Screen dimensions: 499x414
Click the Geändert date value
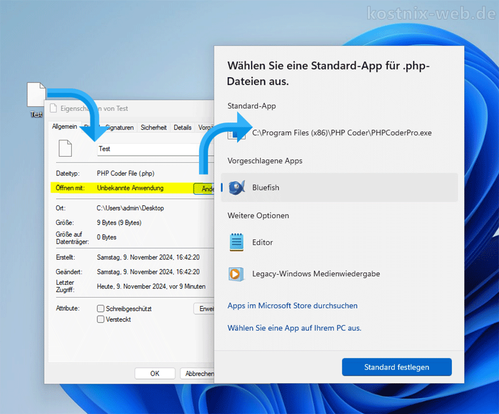148,272
